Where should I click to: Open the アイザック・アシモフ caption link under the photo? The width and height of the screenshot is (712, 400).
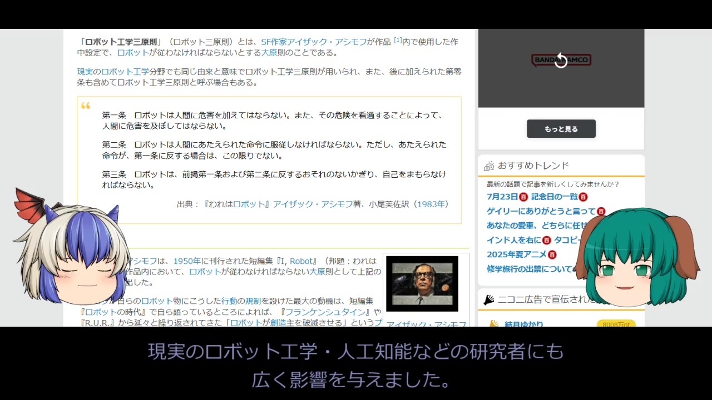[x=427, y=324]
